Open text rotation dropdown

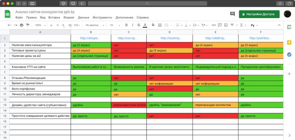pos(204,25)
